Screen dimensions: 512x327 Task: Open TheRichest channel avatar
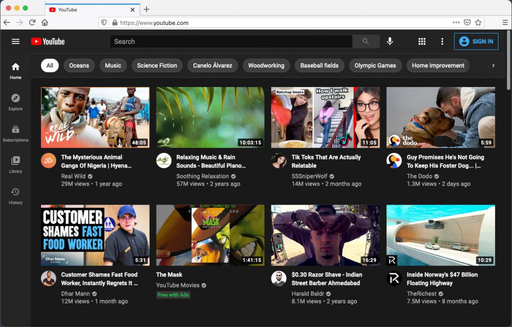394,278
